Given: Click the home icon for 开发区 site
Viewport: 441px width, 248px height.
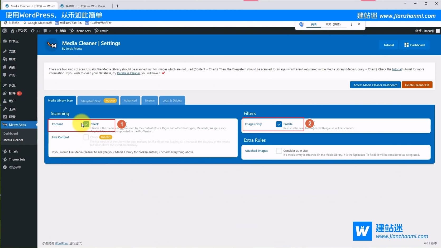Looking at the screenshot, I should coord(13,31).
